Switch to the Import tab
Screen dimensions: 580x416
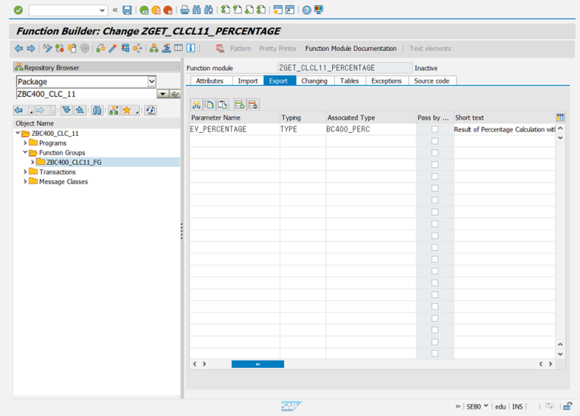(248, 81)
